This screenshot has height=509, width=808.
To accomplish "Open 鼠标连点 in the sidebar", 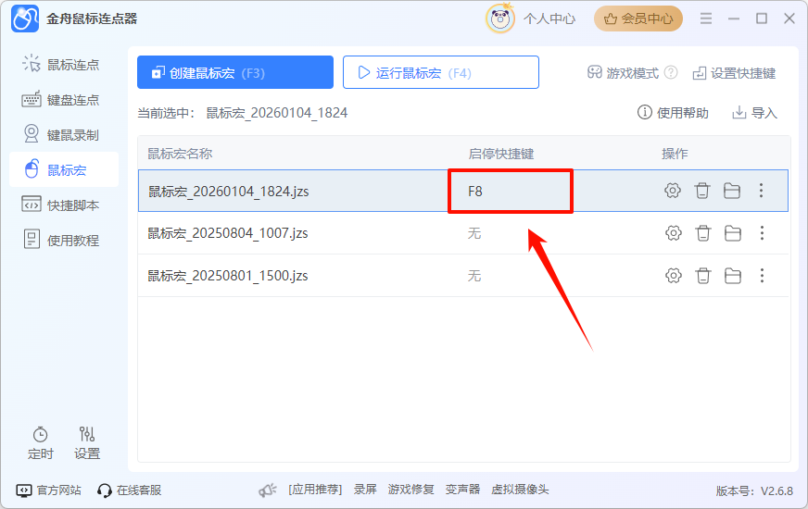I will pos(62,65).
